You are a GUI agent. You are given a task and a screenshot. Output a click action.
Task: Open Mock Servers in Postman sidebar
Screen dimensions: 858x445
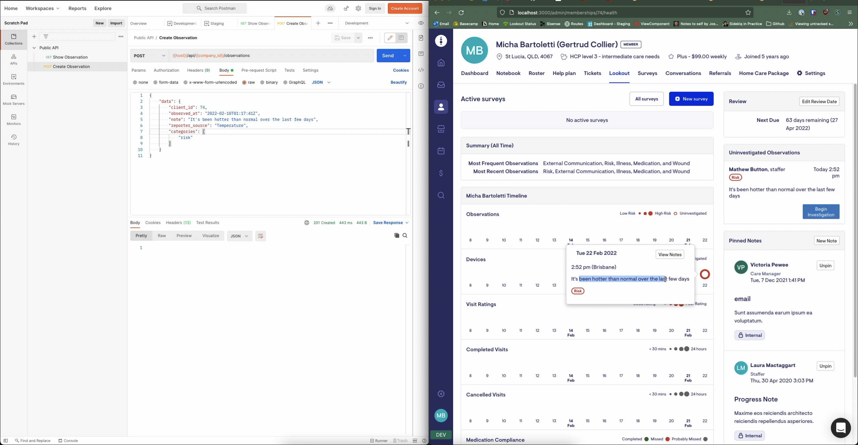14,100
